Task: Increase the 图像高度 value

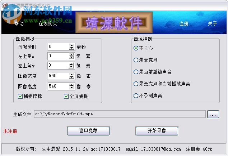Action: (x=71, y=85)
